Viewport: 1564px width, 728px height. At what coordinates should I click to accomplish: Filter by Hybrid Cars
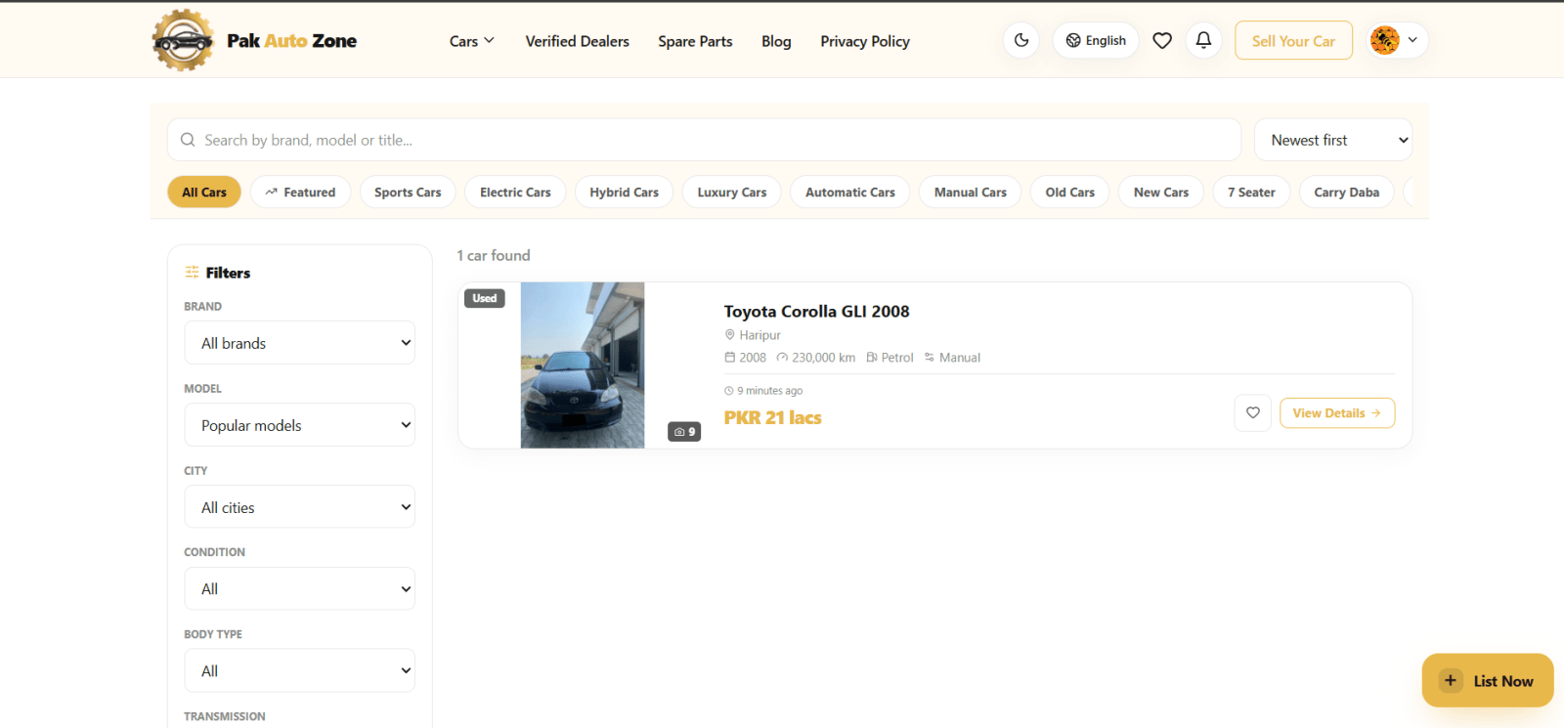click(x=625, y=193)
